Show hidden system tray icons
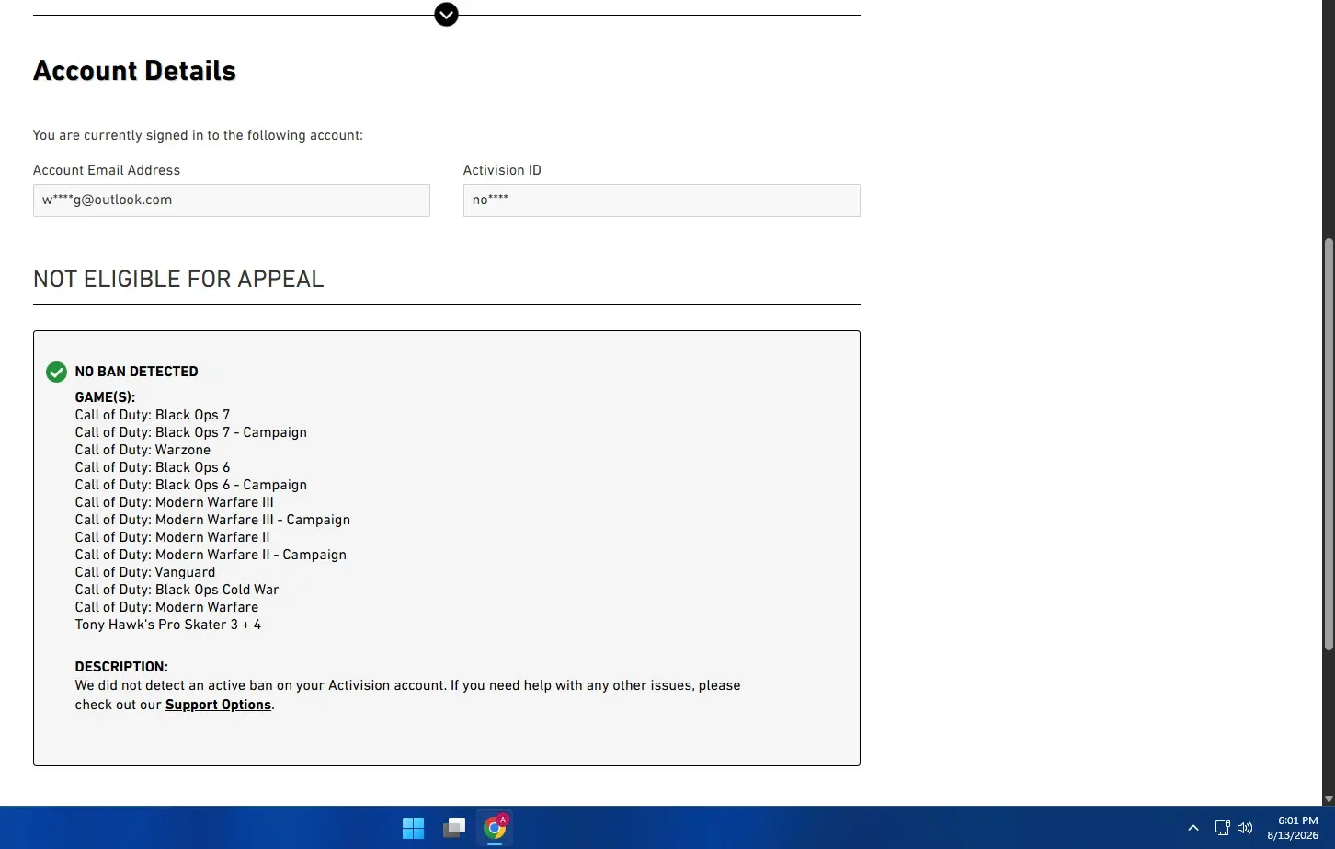Screen dimensions: 1335x849 pos(1193,828)
